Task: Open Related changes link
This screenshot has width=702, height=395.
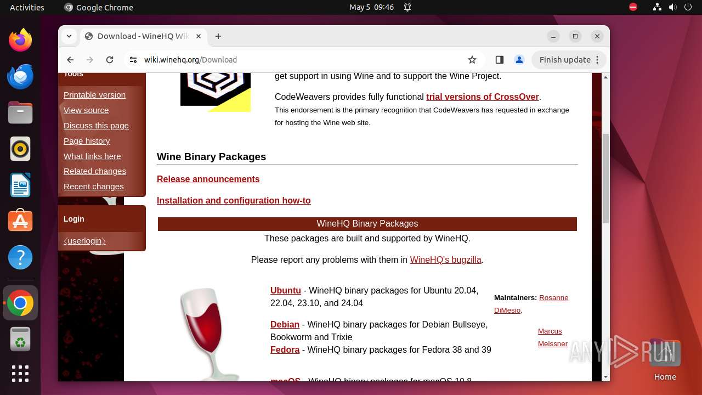Action: [x=95, y=171]
